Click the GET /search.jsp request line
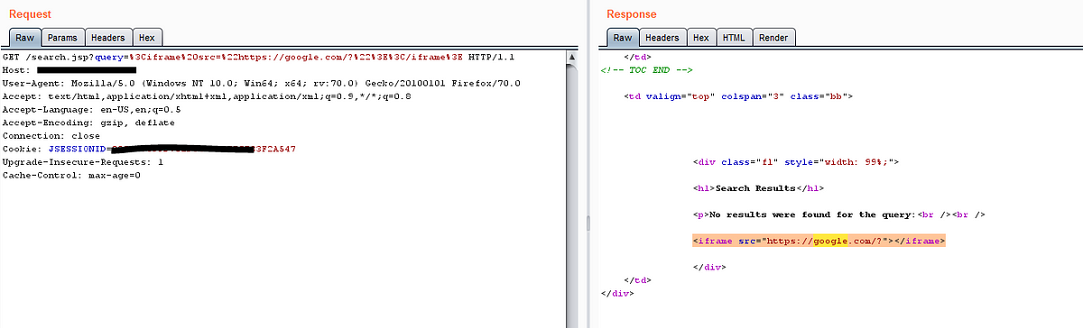The height and width of the screenshot is (328, 1083). tap(258, 57)
